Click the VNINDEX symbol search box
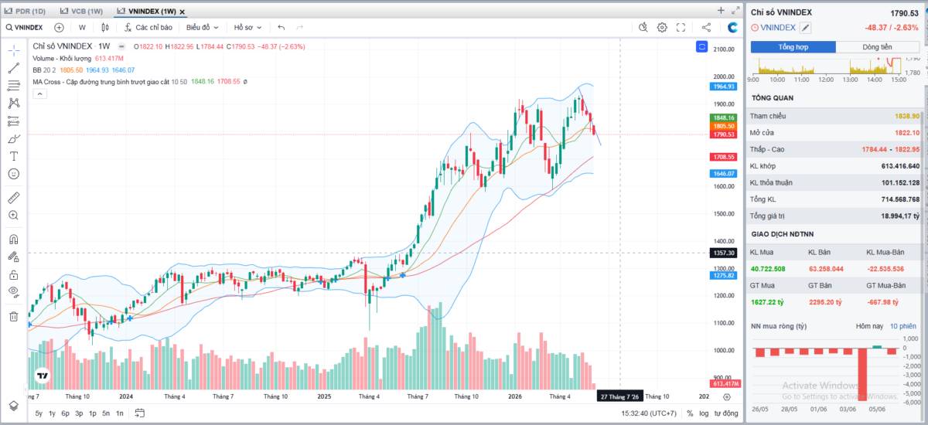 [24, 27]
